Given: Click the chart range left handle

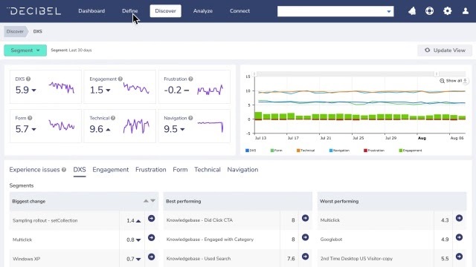Looking at the screenshot, I should click(x=254, y=74).
